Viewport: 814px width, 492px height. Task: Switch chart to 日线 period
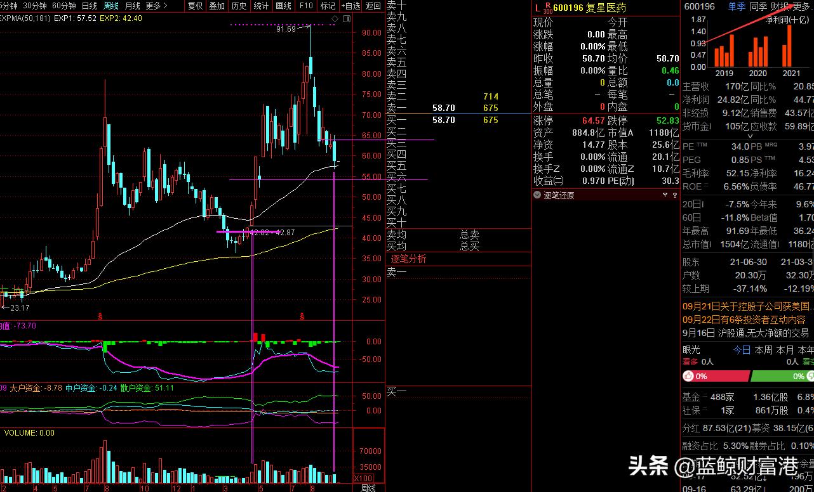coord(90,6)
